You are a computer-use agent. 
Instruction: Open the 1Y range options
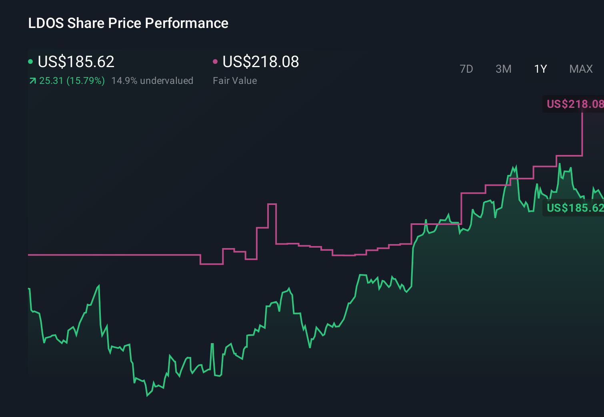pyautogui.click(x=540, y=69)
